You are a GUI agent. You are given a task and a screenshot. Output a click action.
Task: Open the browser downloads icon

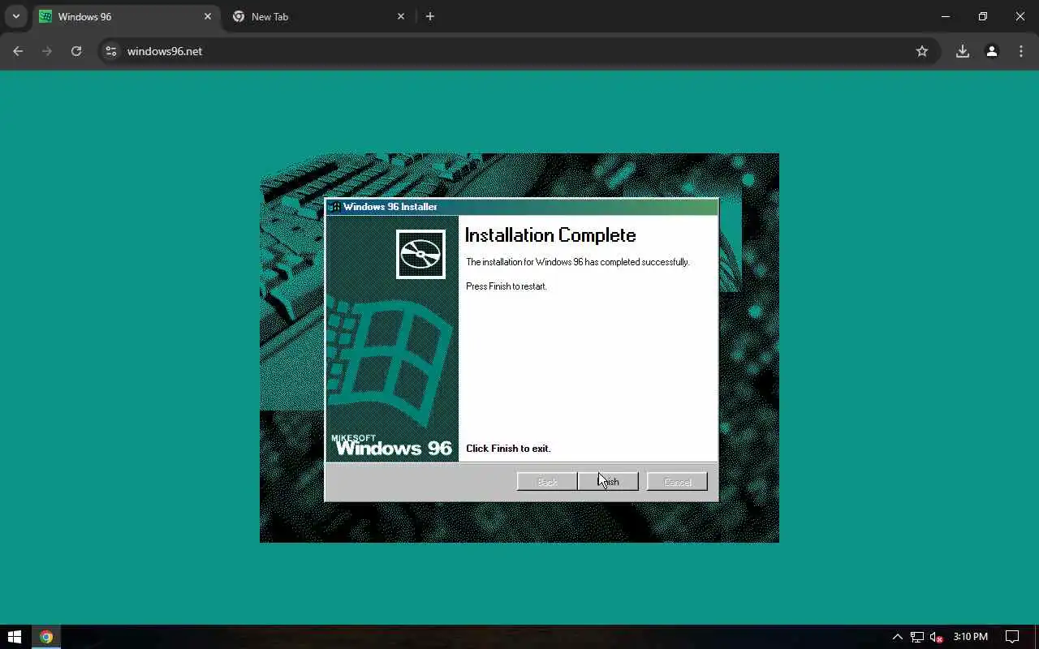click(963, 51)
